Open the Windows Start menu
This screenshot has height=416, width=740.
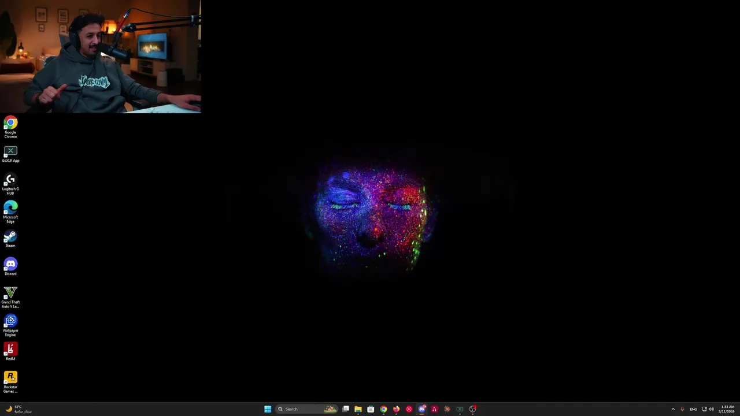tap(268, 409)
